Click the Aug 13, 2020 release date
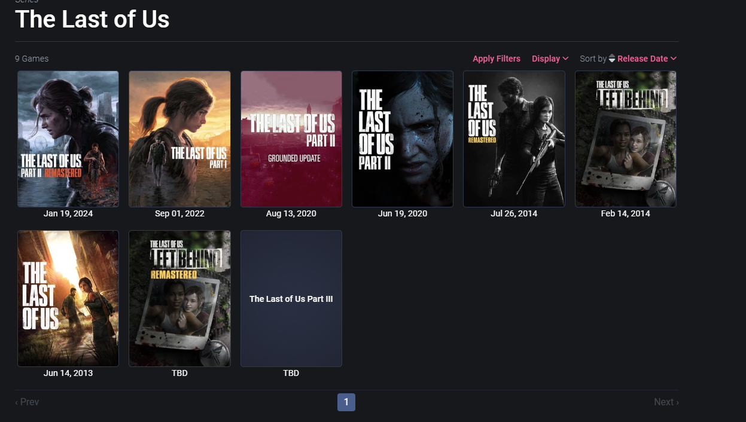The width and height of the screenshot is (746, 422). tap(291, 213)
